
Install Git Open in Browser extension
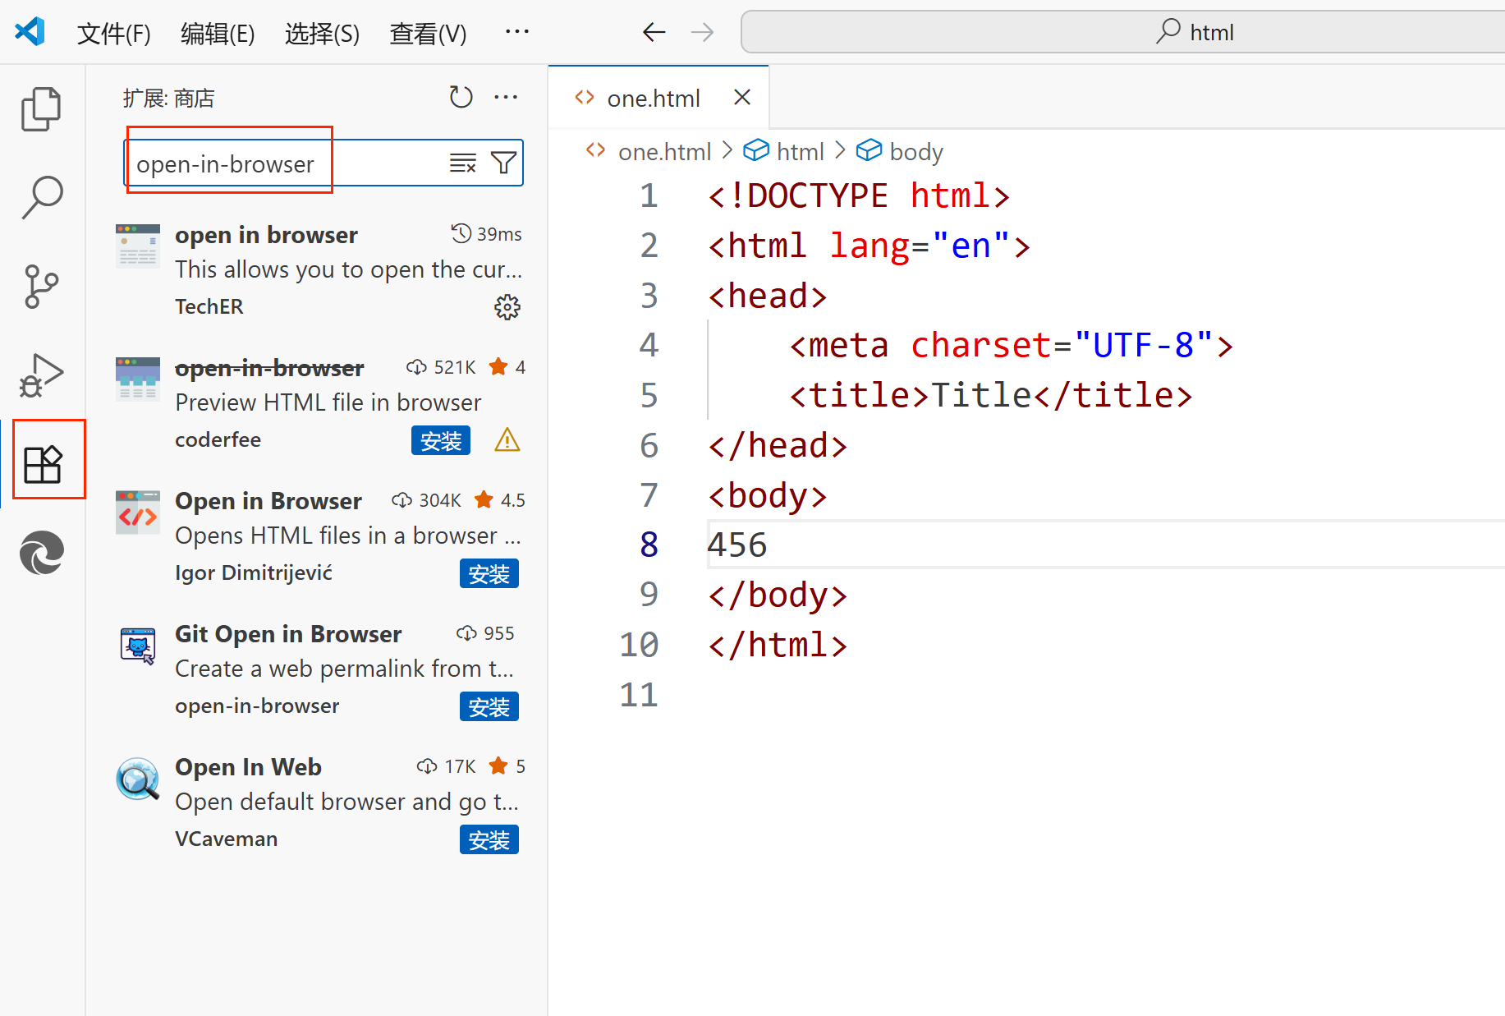pyautogui.click(x=489, y=706)
